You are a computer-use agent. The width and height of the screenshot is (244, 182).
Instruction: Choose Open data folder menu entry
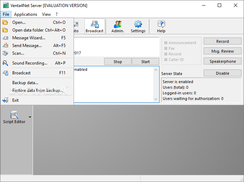click(x=37, y=30)
